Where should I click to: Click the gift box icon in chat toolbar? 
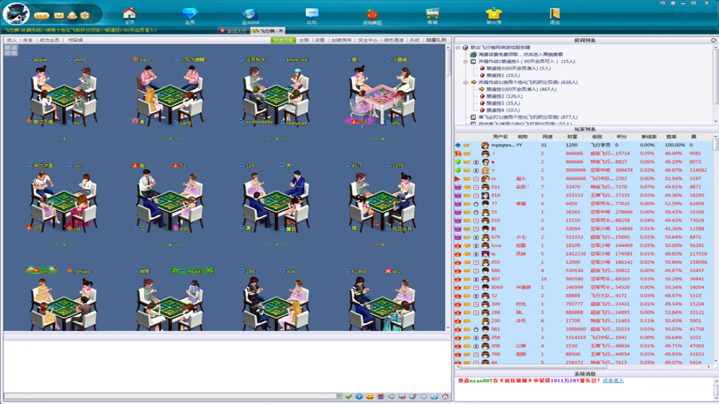pos(380,397)
